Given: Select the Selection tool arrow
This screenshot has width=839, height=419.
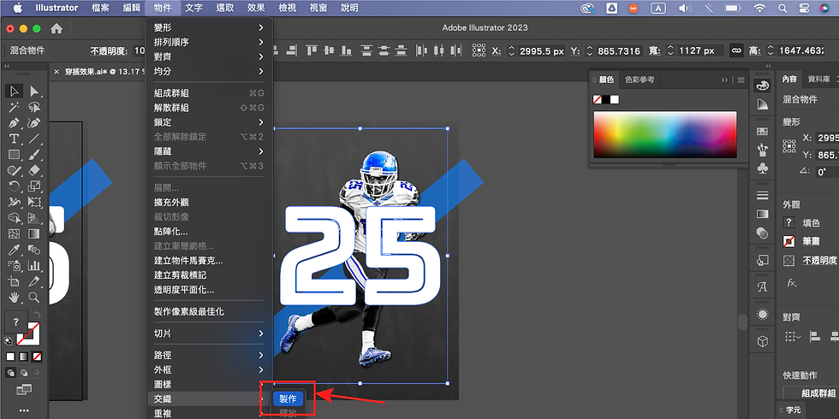Looking at the screenshot, I should pyautogui.click(x=15, y=91).
